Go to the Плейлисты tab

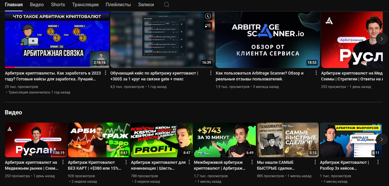[118, 5]
